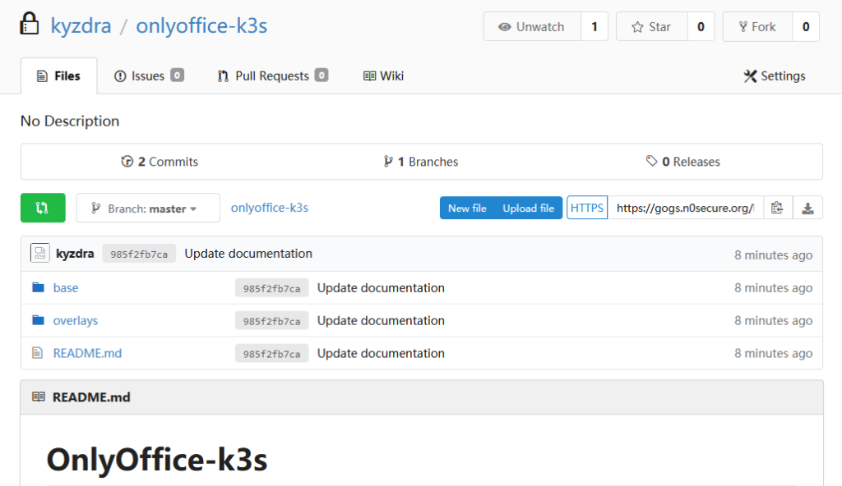Unwatch this repository
The height and width of the screenshot is (486, 842).
click(x=532, y=27)
